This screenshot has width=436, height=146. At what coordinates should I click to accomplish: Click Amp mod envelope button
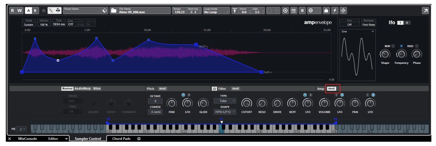tap(332, 89)
